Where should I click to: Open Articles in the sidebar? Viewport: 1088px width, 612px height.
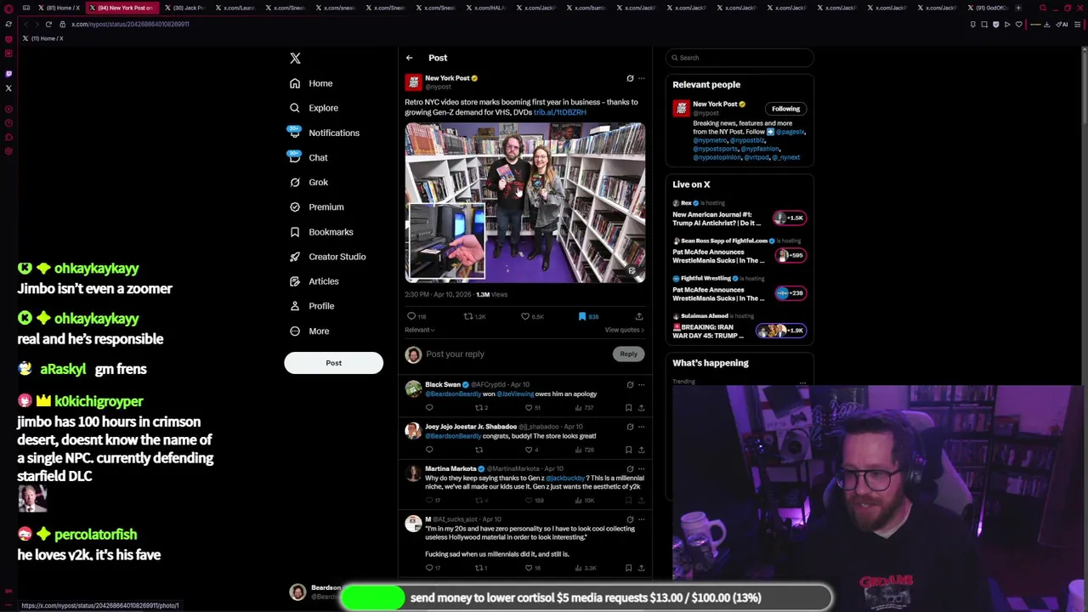324,280
